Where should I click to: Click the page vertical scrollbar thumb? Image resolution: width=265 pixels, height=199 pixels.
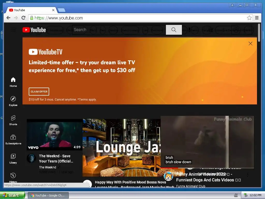click(259, 33)
